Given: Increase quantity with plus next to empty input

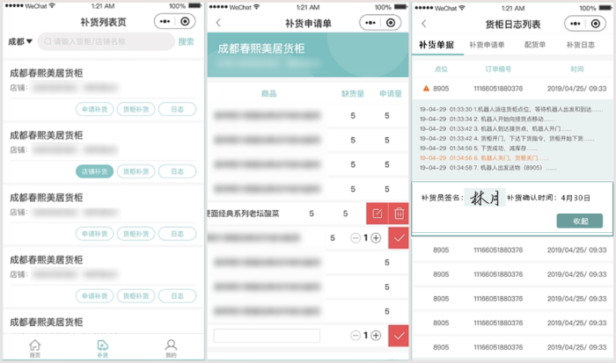Looking at the screenshot, I should (376, 336).
